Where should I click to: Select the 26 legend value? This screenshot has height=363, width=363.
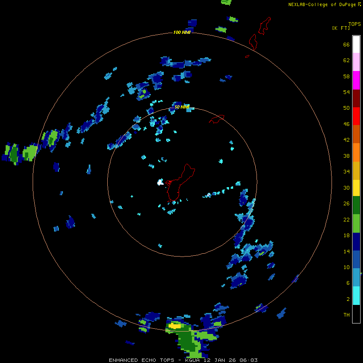(346, 204)
